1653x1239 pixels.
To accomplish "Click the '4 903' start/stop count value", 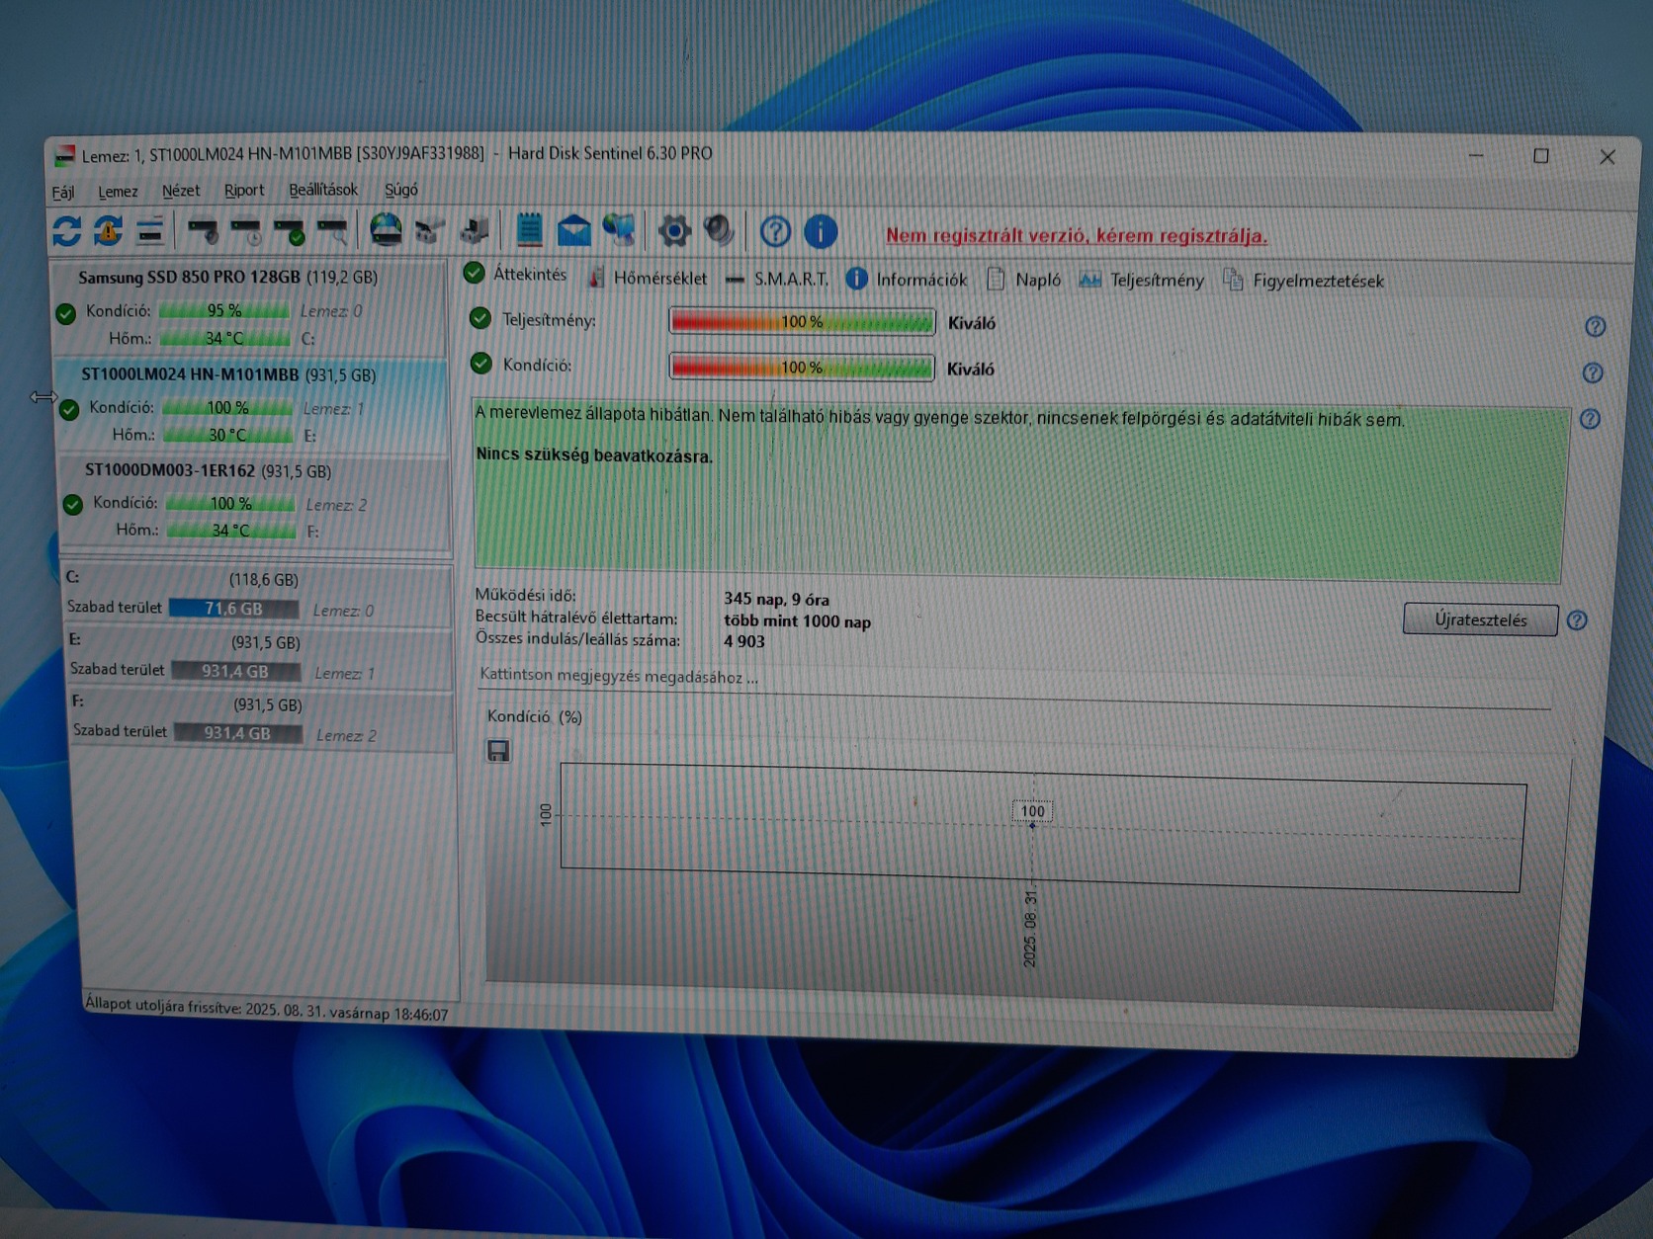I will point(744,641).
